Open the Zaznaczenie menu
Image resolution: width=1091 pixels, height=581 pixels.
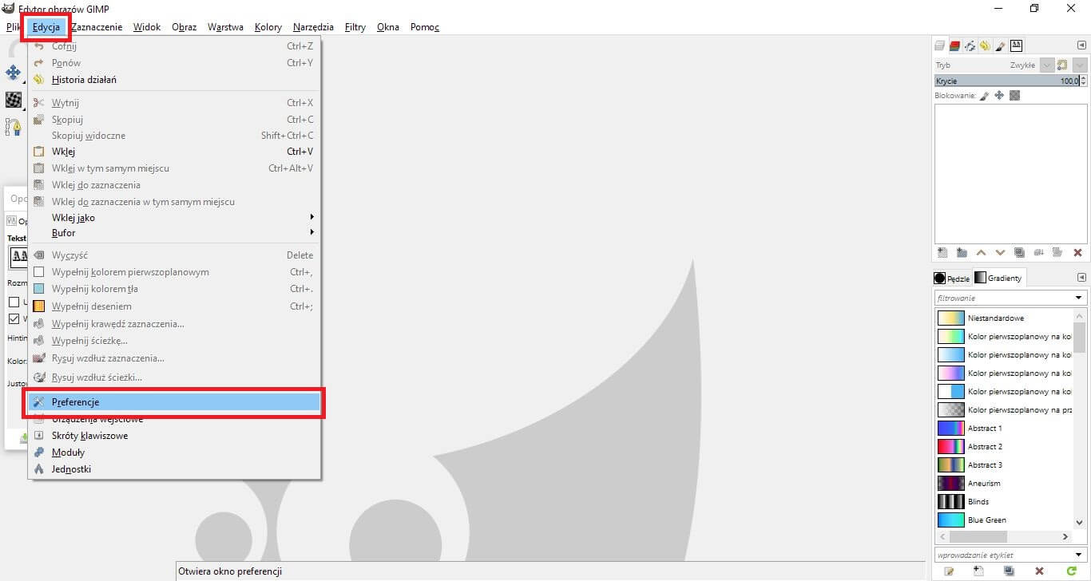pyautogui.click(x=97, y=27)
